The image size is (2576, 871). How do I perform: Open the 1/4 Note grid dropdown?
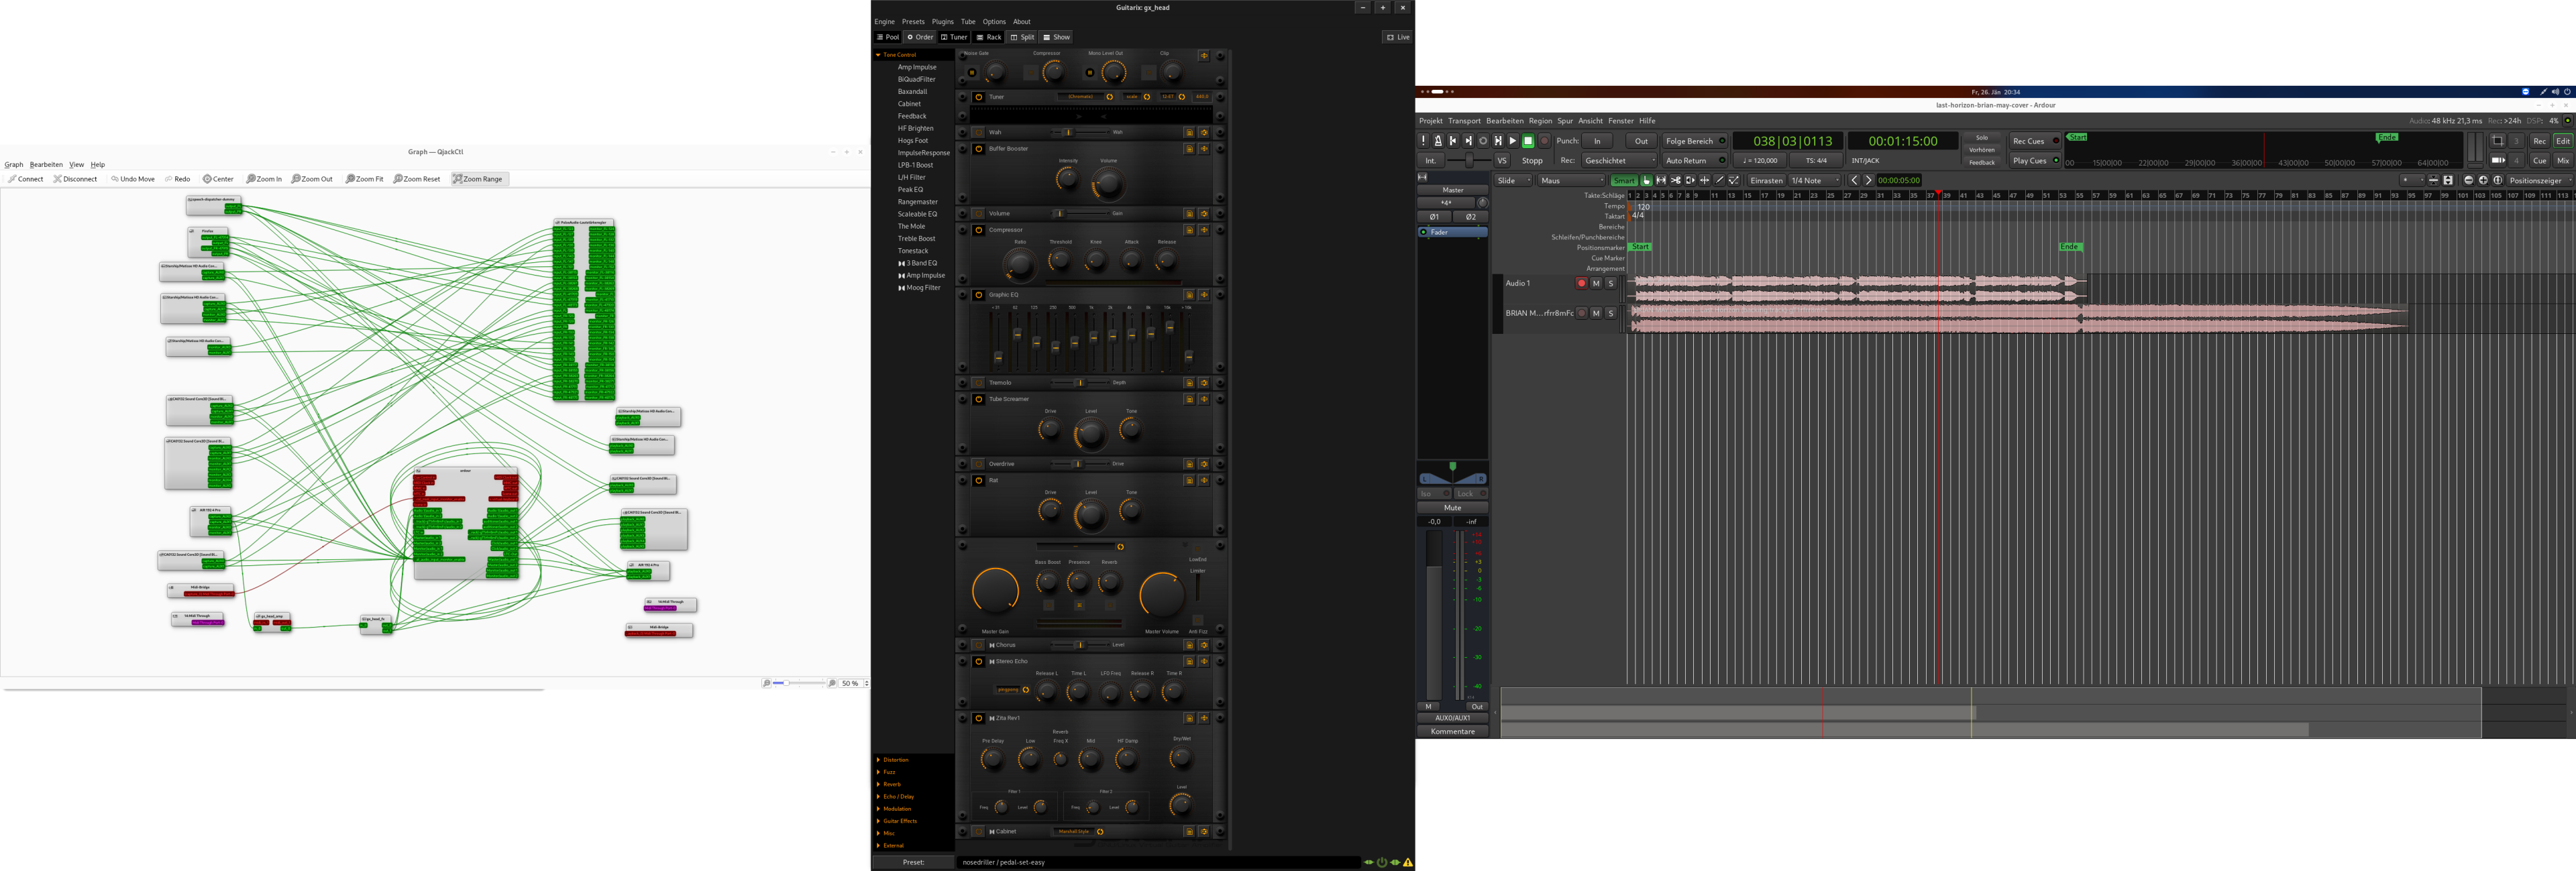pyautogui.click(x=1814, y=181)
